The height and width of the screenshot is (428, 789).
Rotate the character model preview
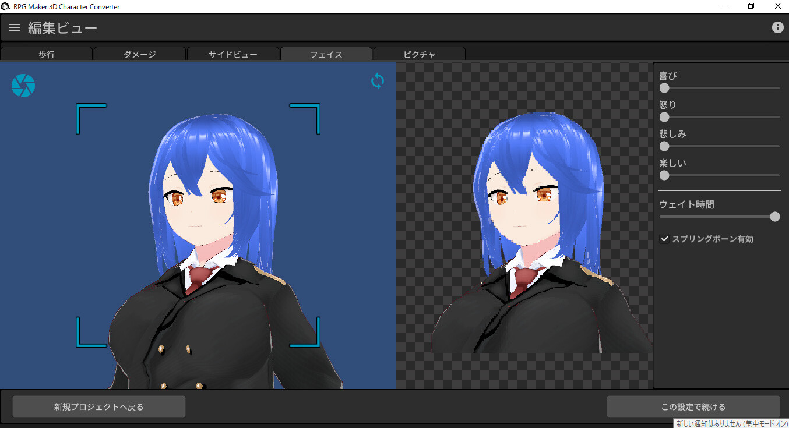pos(377,81)
